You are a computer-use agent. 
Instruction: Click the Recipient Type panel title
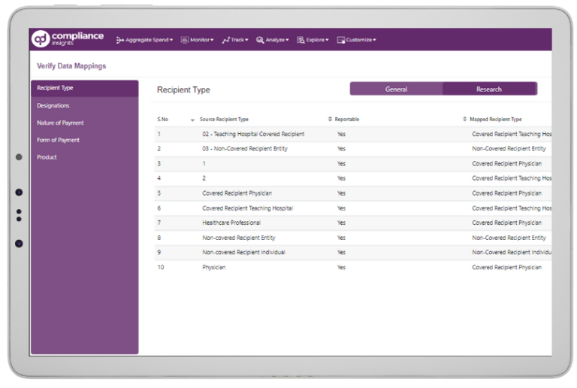[x=183, y=89]
